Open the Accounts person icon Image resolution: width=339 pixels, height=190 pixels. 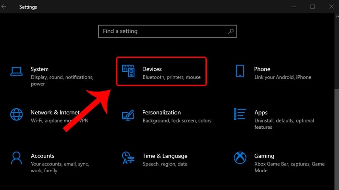tap(17, 158)
